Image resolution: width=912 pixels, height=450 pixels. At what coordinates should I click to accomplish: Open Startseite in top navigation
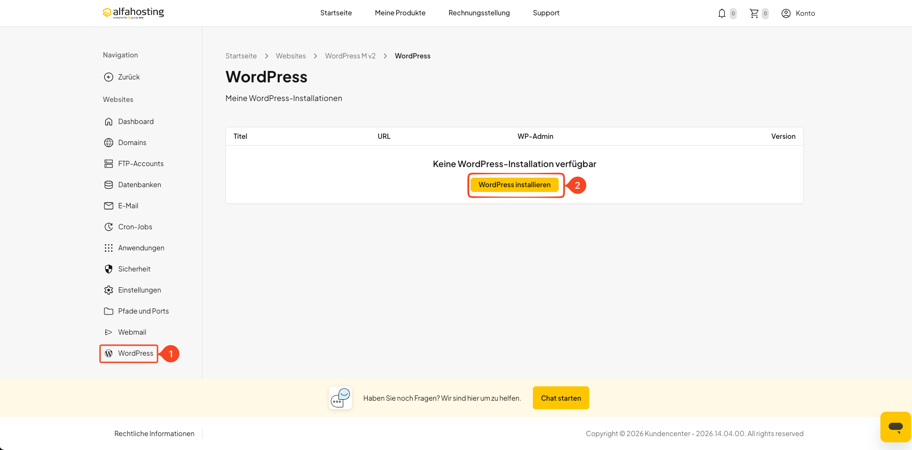pyautogui.click(x=336, y=13)
